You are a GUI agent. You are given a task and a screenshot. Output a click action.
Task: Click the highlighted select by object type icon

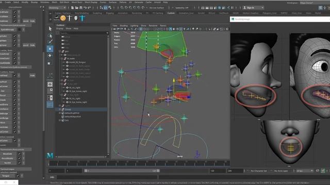pos(105,8)
